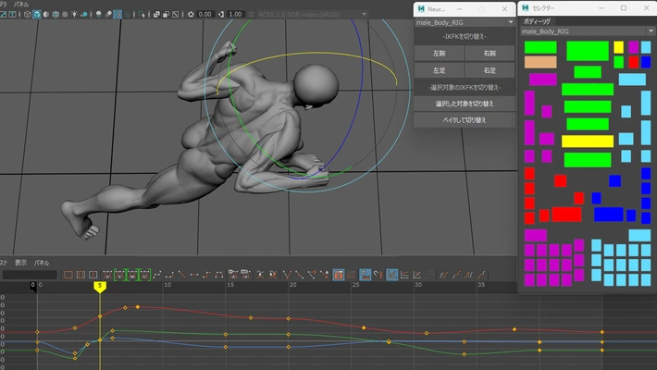Image resolution: width=657 pixels, height=370 pixels.
Task: Click the active smooth shade all cube icon
Action: tap(37, 14)
